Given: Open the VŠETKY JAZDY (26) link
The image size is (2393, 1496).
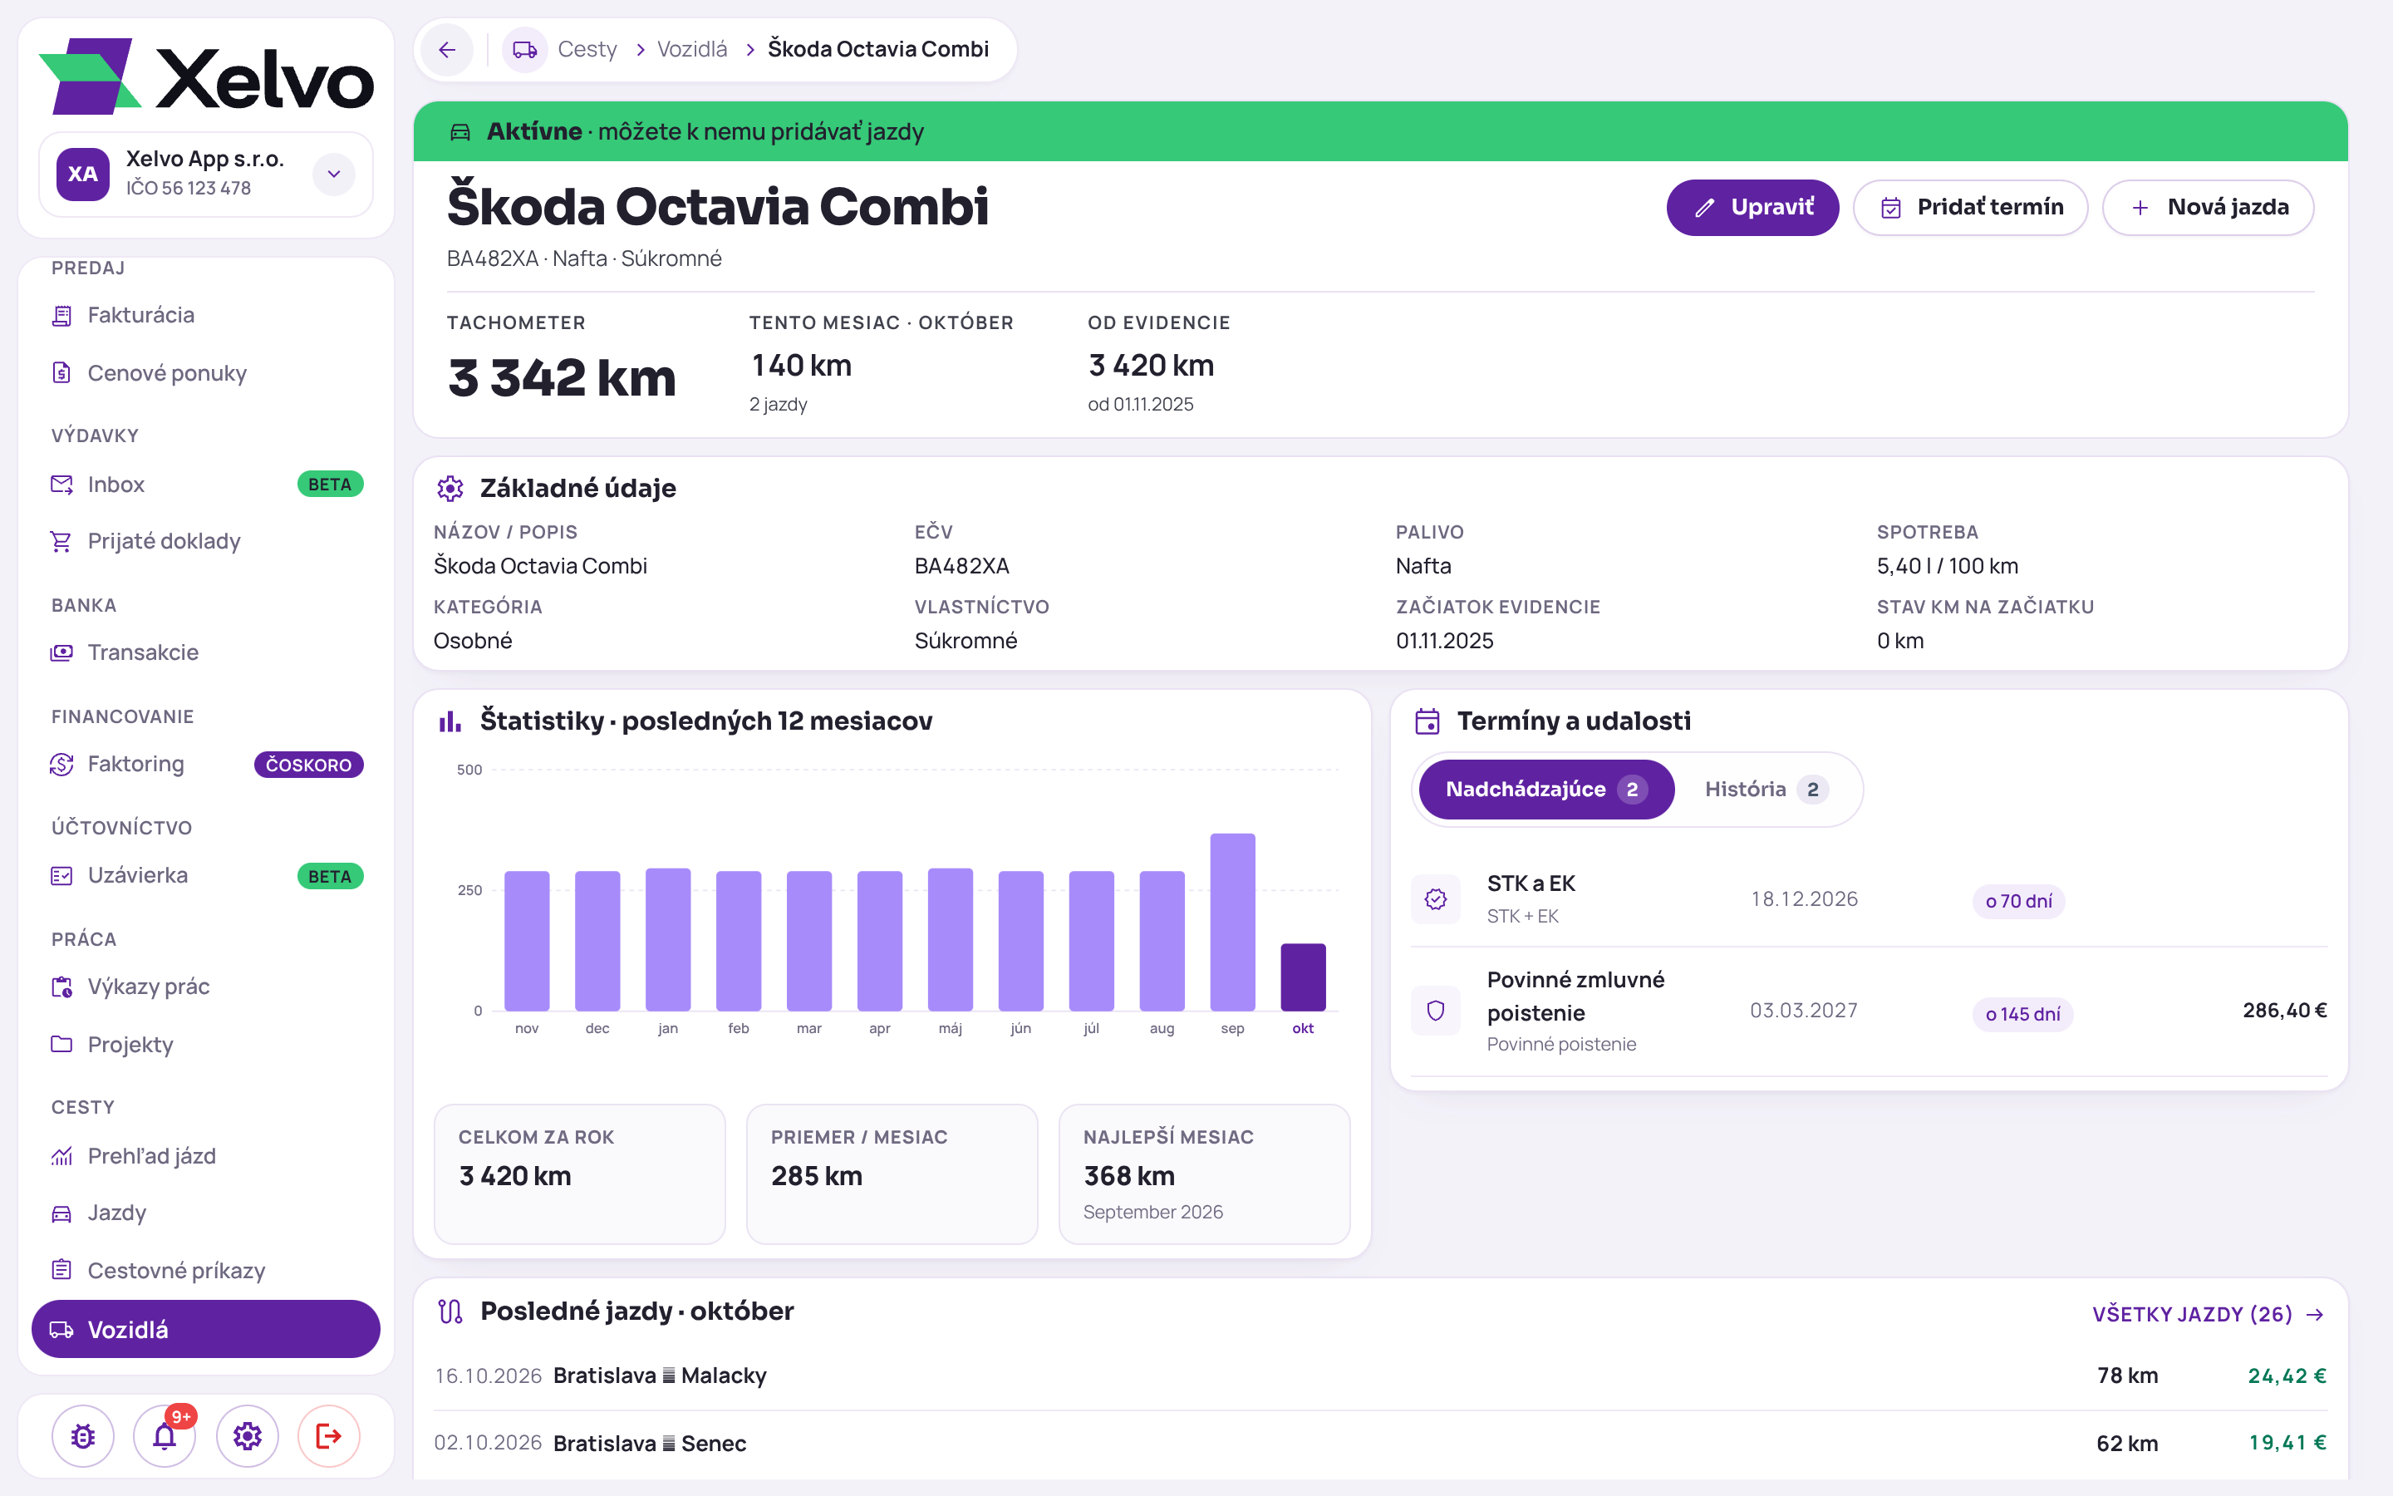Looking at the screenshot, I should [2208, 1314].
